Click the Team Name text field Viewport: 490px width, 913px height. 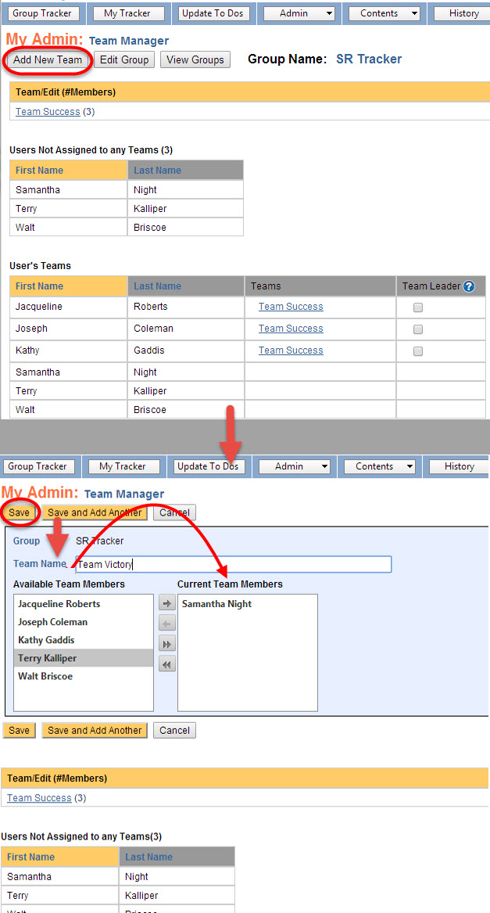tap(233, 564)
